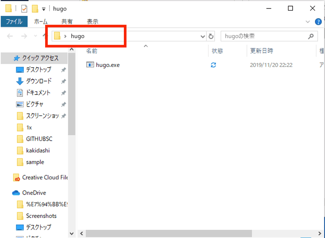Image resolution: width=325 pixels, height=238 pixels.
Task: Select OneDrive in navigation pane
Action: coord(34,193)
